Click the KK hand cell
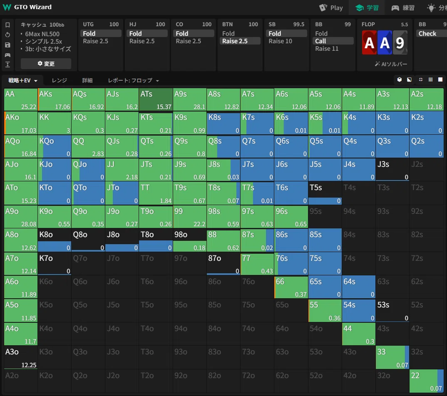The width and height of the screenshot is (447, 396). (x=55, y=123)
